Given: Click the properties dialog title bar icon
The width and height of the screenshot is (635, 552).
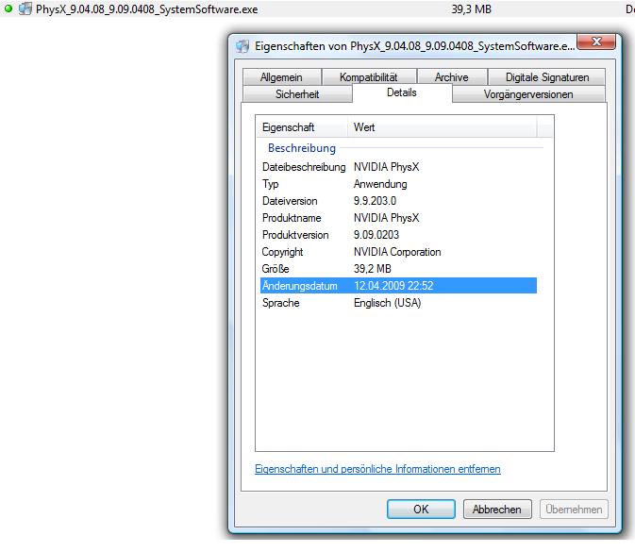Looking at the screenshot, I should tap(242, 46).
